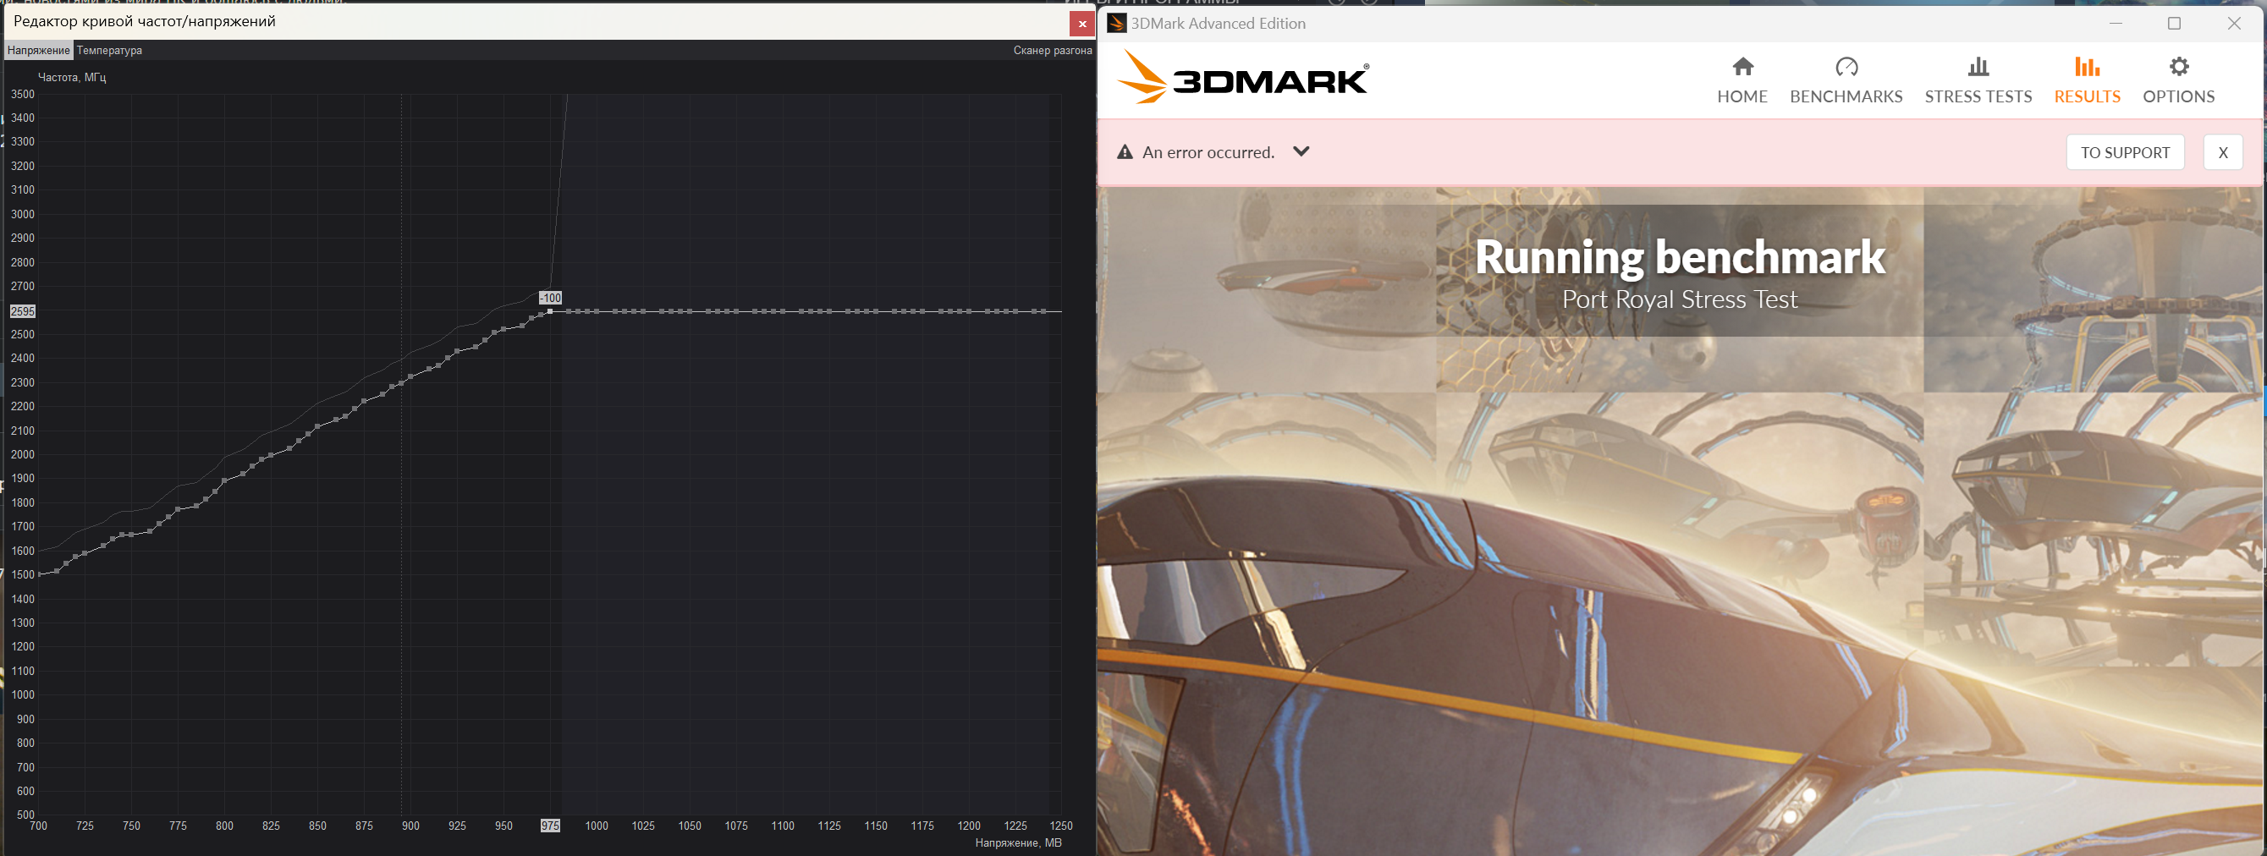Dismiss the error banner with X
This screenshot has height=856, width=2267.
(2222, 152)
